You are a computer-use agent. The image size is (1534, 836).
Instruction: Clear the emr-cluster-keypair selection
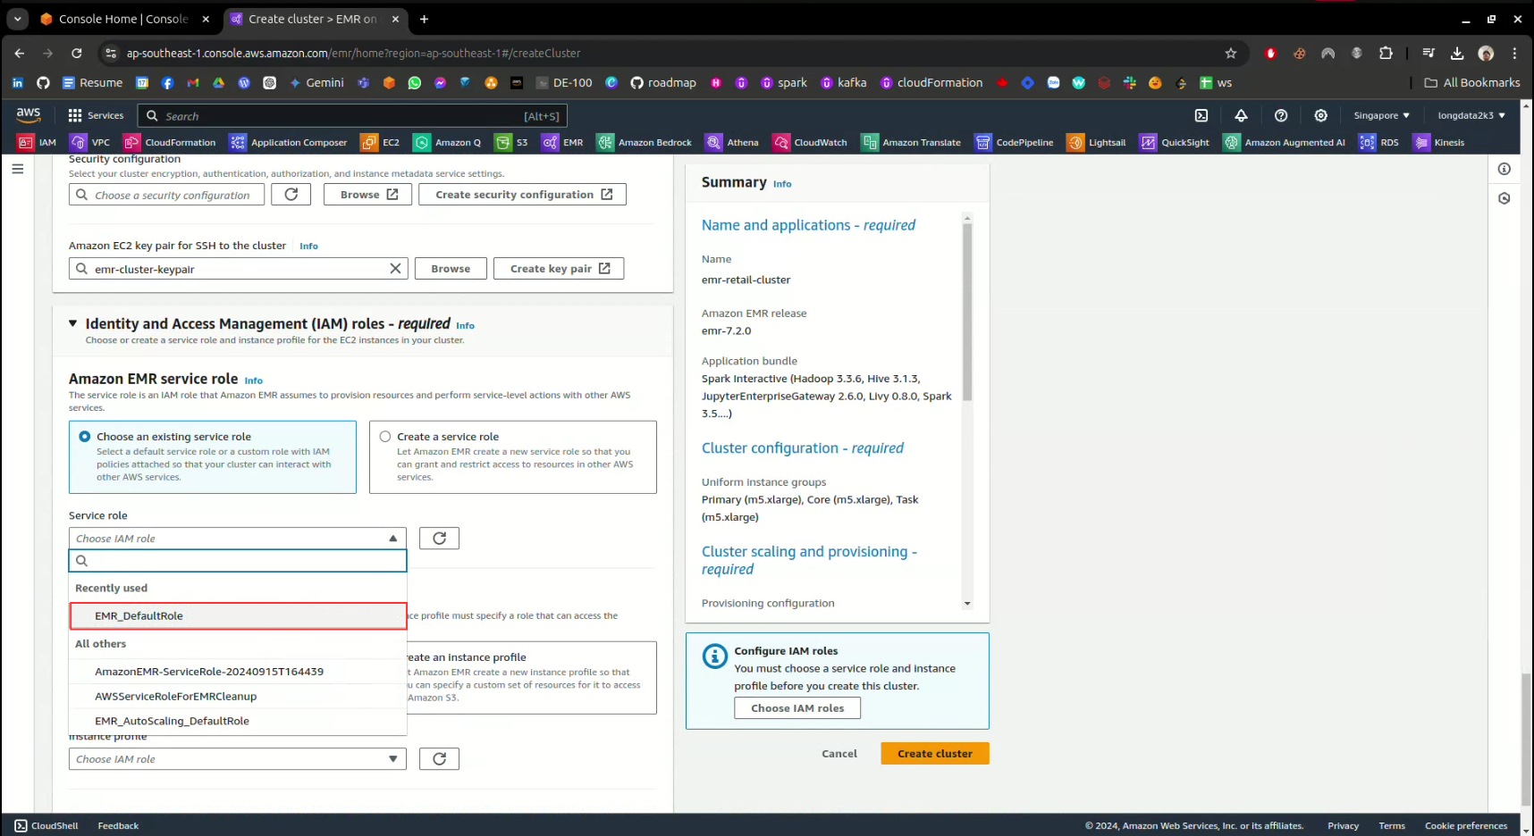click(x=395, y=269)
